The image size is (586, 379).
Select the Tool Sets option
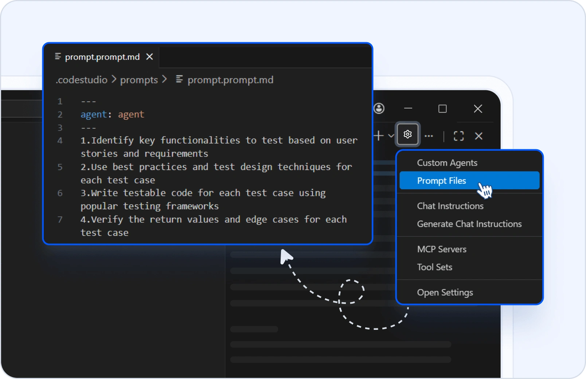click(x=434, y=267)
